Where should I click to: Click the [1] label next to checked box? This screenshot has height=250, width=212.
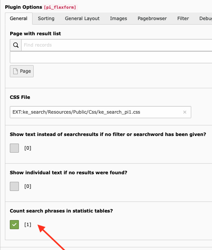point(28,225)
